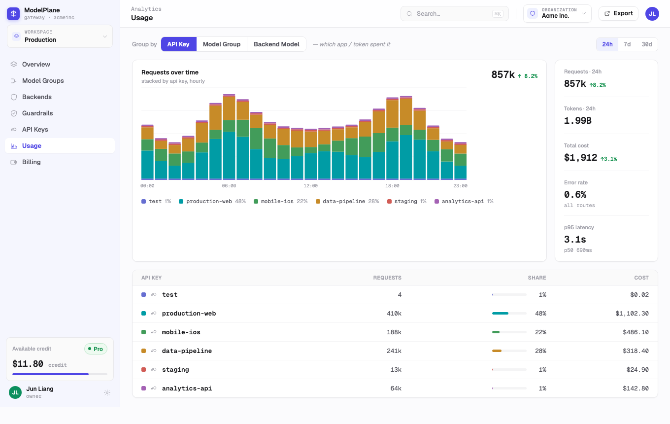The width and height of the screenshot is (670, 424).
Task: Click key icon in the data-pipeline row
Action: tap(154, 351)
